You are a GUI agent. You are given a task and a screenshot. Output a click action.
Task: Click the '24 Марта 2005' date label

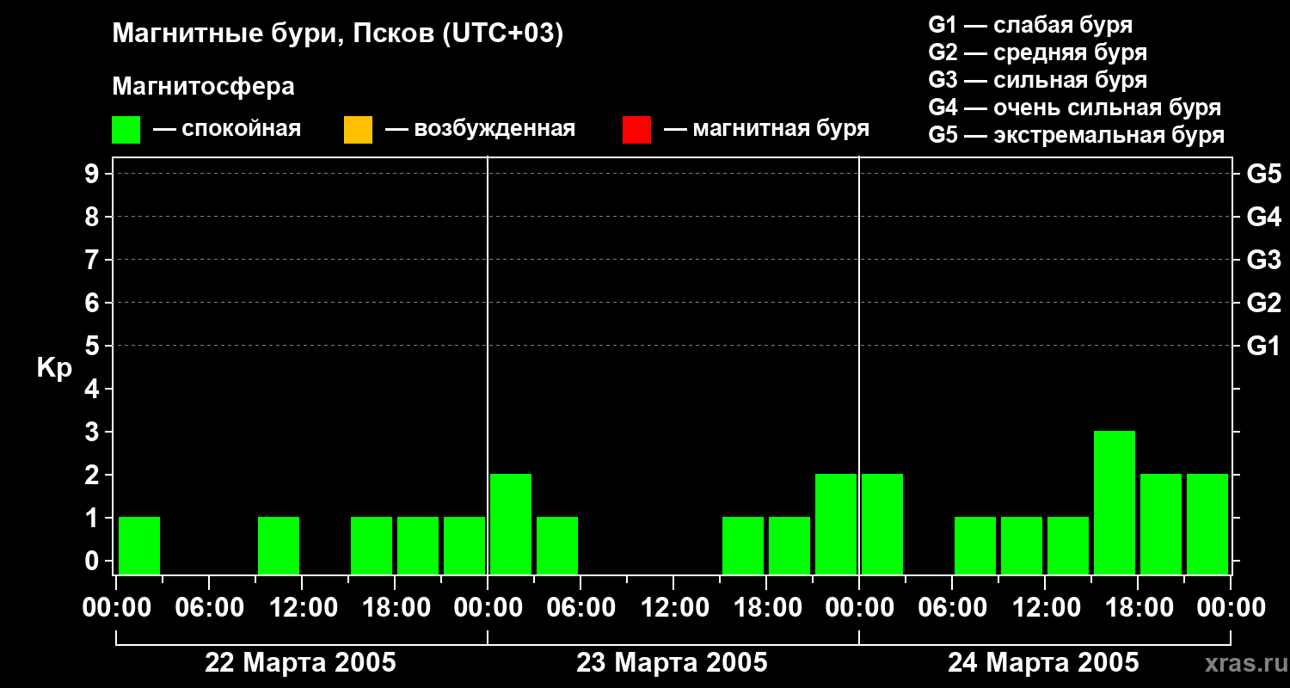(x=1043, y=663)
